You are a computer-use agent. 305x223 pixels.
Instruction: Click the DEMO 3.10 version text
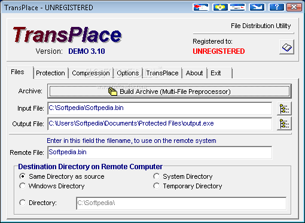click(87, 51)
